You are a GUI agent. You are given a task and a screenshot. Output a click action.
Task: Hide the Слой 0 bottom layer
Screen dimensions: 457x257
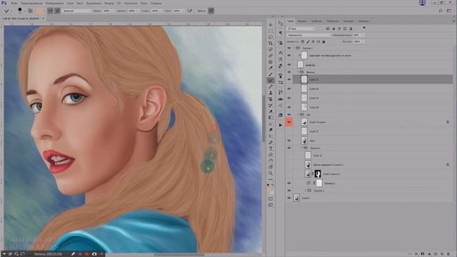pyautogui.click(x=289, y=198)
